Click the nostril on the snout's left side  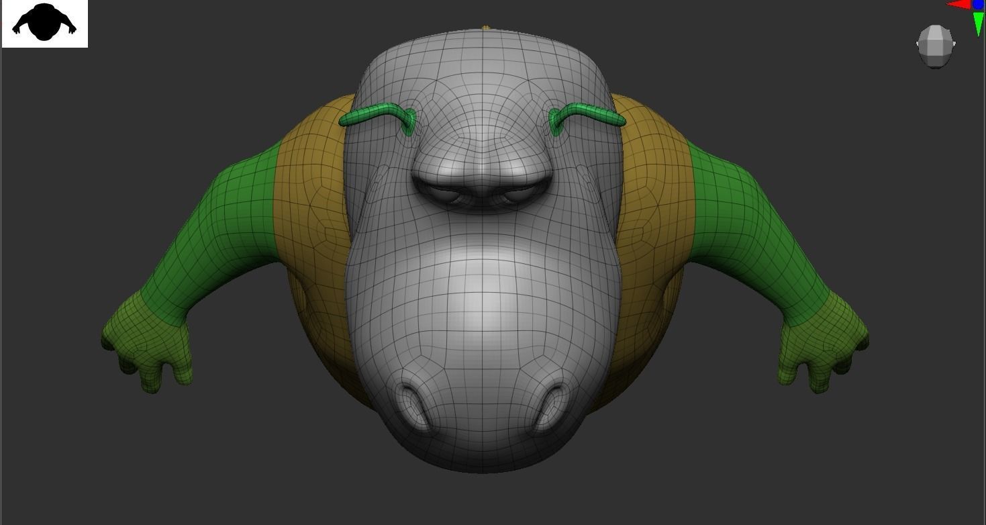click(413, 405)
